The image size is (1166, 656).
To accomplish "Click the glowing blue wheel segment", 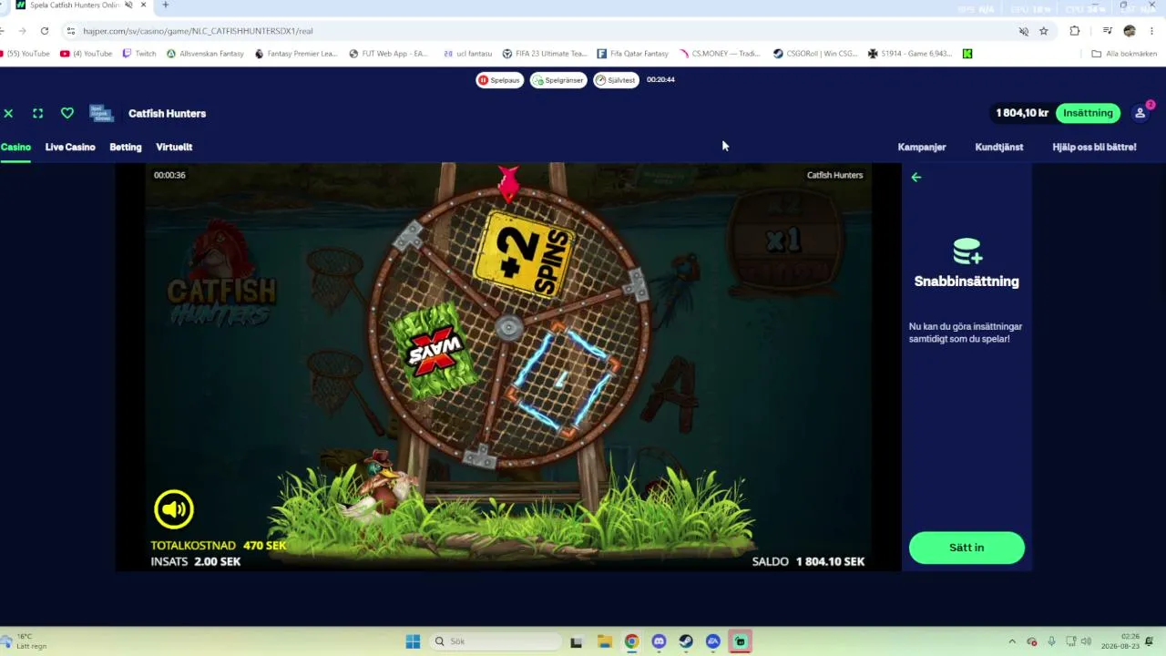I will point(562,378).
